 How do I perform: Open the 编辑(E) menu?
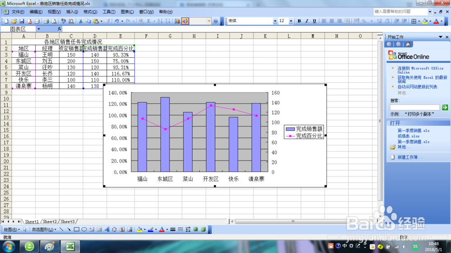[x=36, y=12]
